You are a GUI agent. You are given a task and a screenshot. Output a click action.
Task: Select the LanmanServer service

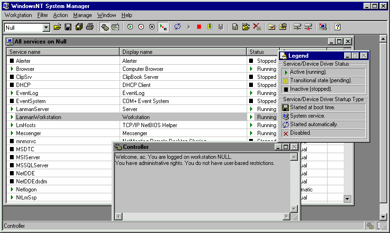[x=32, y=109]
